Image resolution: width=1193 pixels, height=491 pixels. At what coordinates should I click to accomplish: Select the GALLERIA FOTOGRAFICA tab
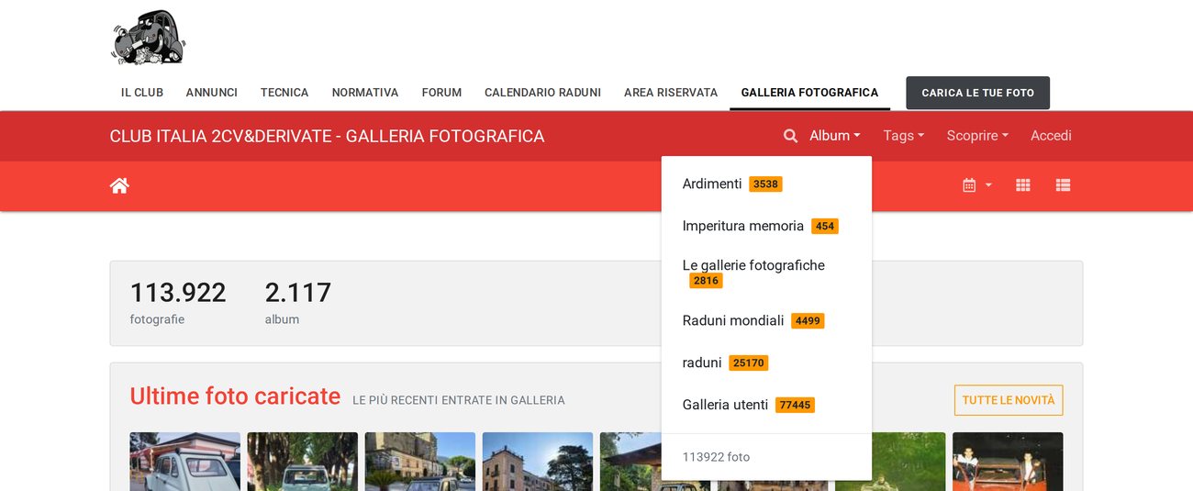(809, 93)
